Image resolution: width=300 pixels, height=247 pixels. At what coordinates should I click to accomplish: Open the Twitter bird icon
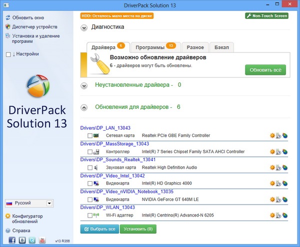(x=31, y=240)
